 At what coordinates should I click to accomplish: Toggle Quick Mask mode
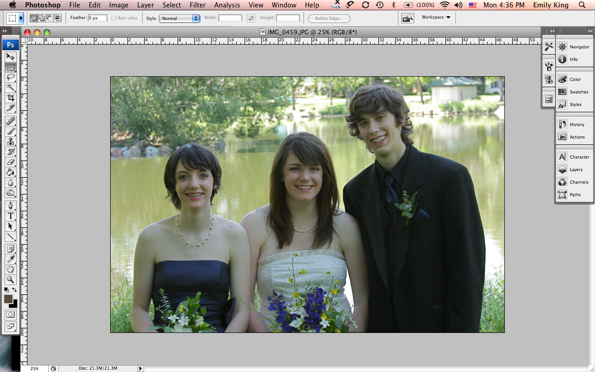pos(10,315)
